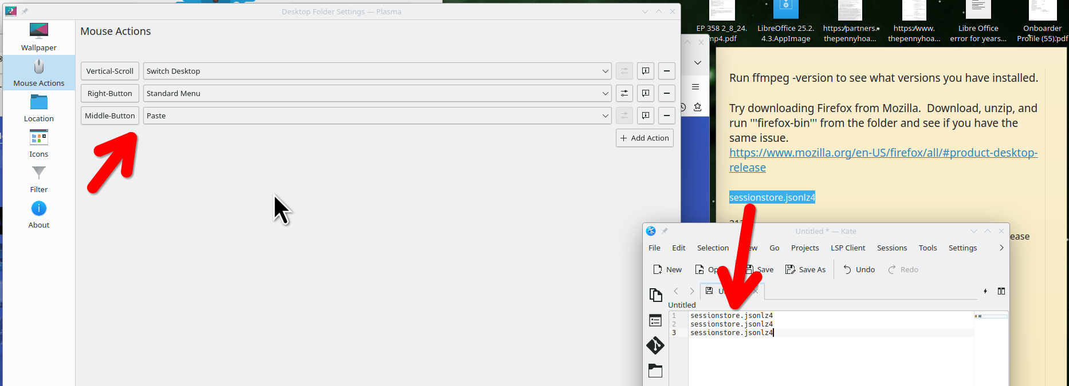Screen dimensions: 1069x386
Task: Open the Mozilla Firefox download link
Action: pos(883,153)
